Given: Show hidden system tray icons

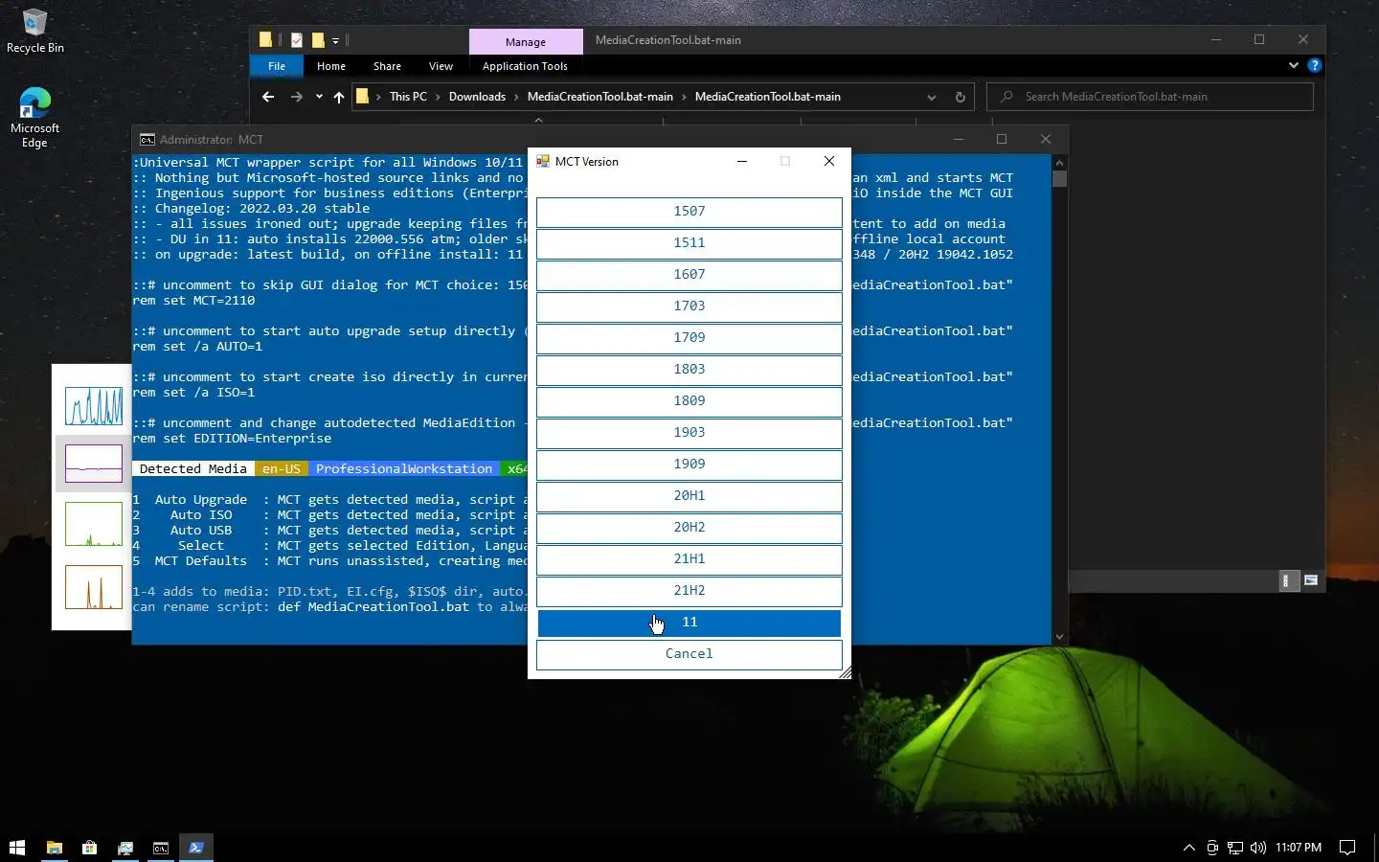Looking at the screenshot, I should 1189,848.
